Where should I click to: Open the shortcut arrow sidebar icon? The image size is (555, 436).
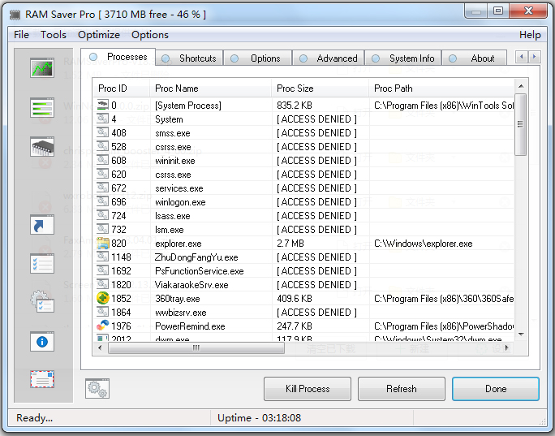[x=42, y=225]
